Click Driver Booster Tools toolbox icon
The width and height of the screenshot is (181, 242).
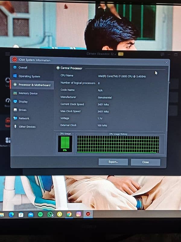coord(8,120)
